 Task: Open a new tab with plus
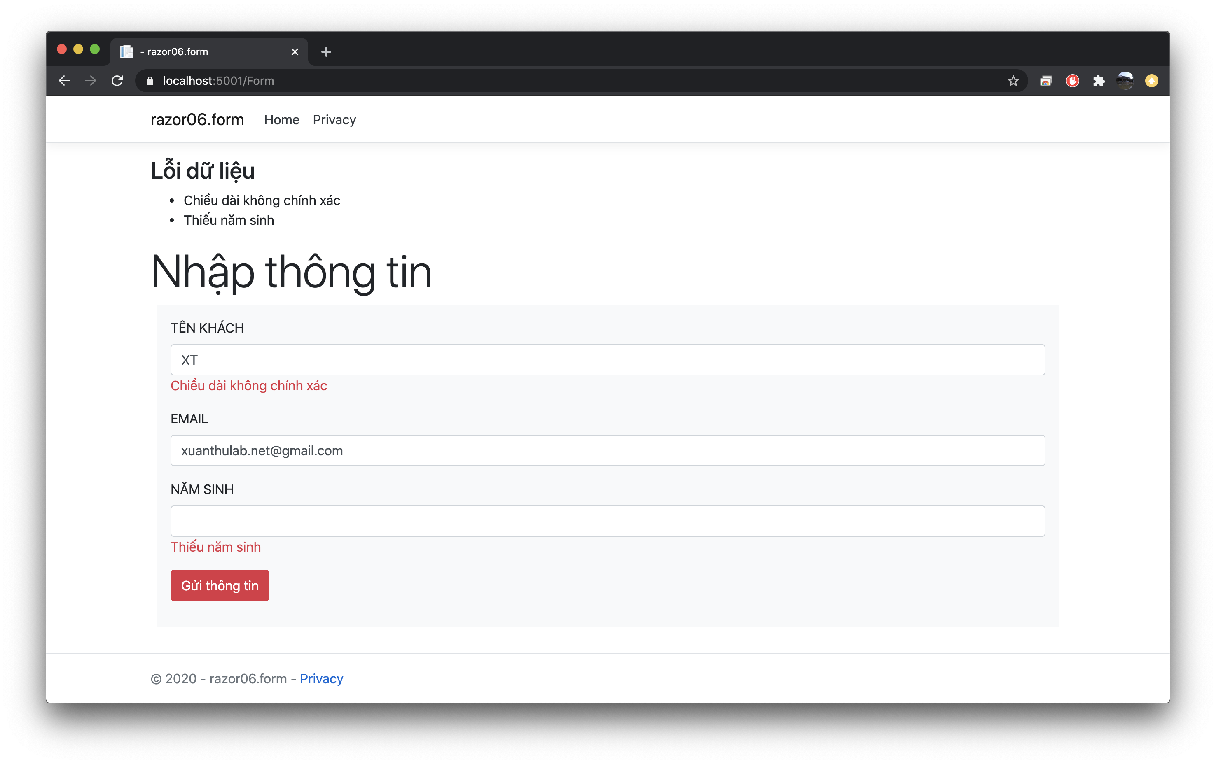326,52
